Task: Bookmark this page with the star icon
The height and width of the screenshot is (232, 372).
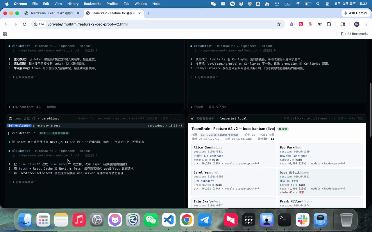Action: 279,24
